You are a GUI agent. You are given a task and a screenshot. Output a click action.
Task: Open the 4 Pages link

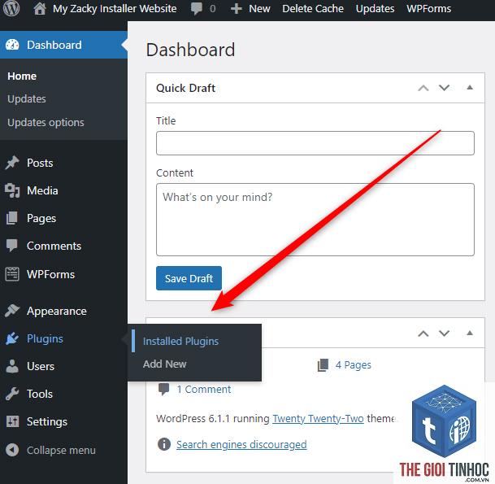click(354, 365)
